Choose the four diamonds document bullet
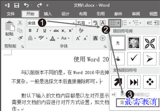This screenshot has height=111, width=160. [x=150, y=82]
